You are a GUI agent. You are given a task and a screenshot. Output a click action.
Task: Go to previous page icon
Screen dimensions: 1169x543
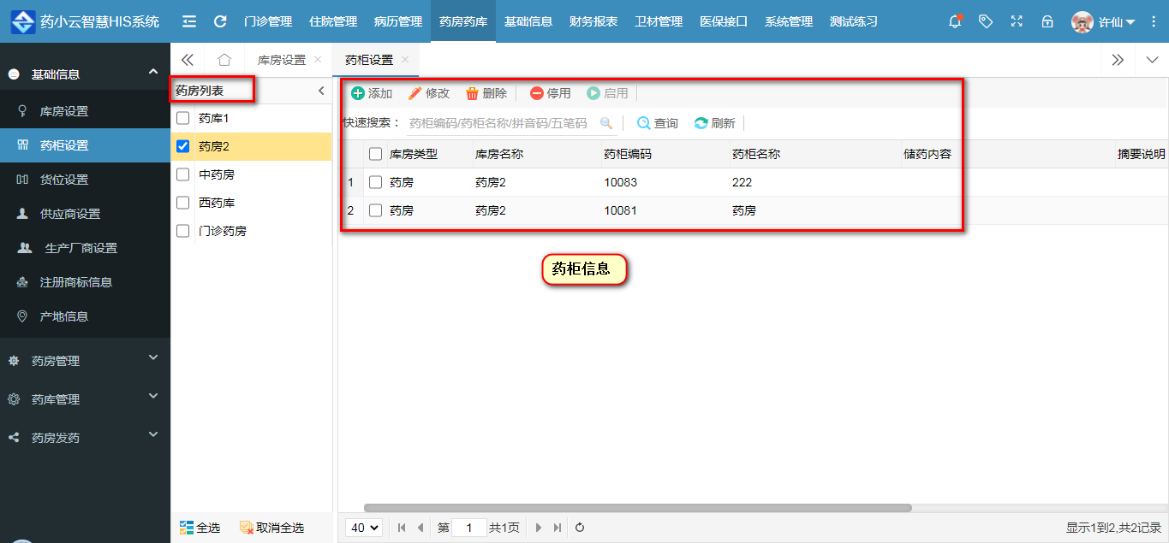pos(420,528)
